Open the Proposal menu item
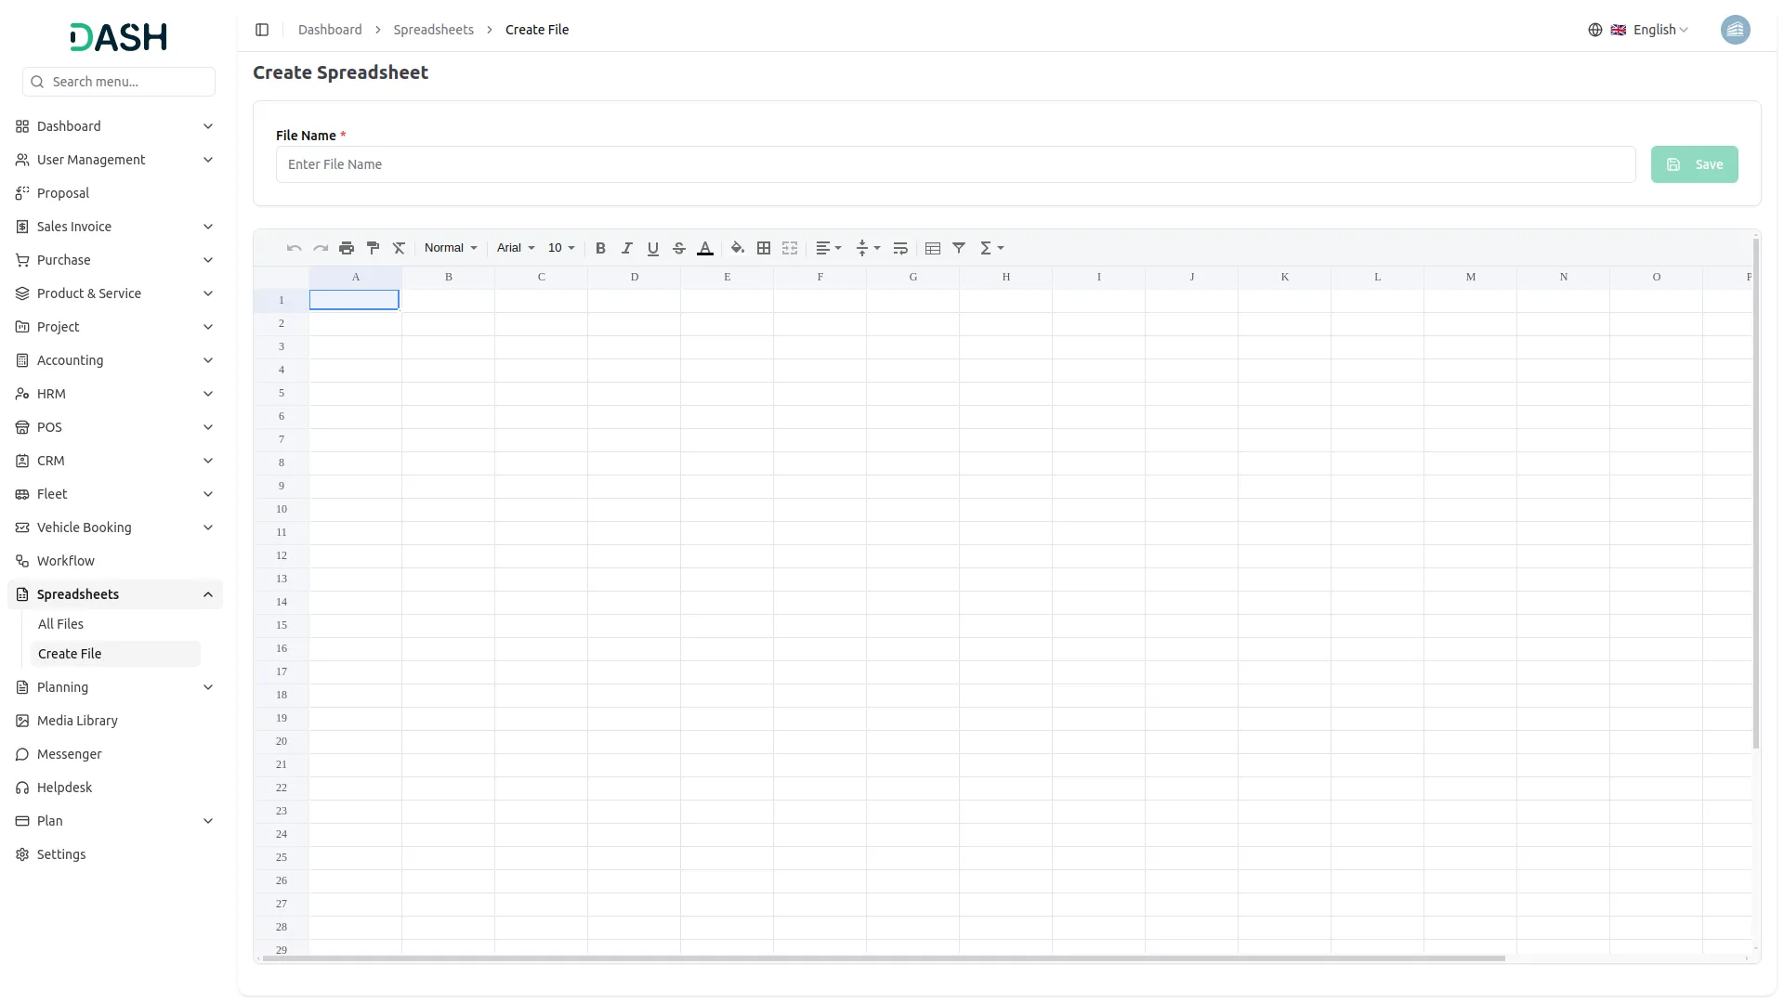The image size is (1784, 1003). tap(115, 193)
